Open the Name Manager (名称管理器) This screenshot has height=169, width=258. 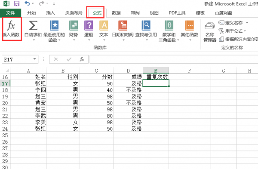[210, 32]
